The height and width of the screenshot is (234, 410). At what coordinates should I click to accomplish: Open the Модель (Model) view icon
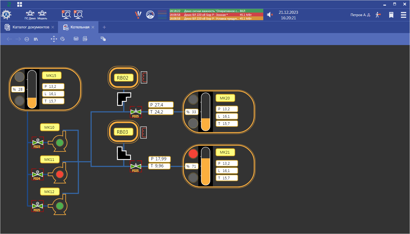pyautogui.click(x=42, y=14)
